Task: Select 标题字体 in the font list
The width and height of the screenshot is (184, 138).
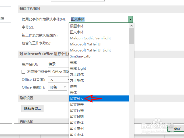Action: (x=99, y=26)
